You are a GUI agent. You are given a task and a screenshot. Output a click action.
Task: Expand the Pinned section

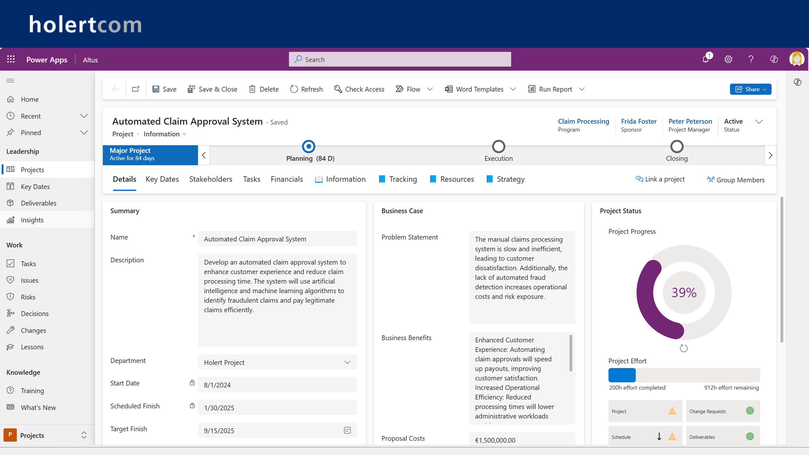pos(84,133)
